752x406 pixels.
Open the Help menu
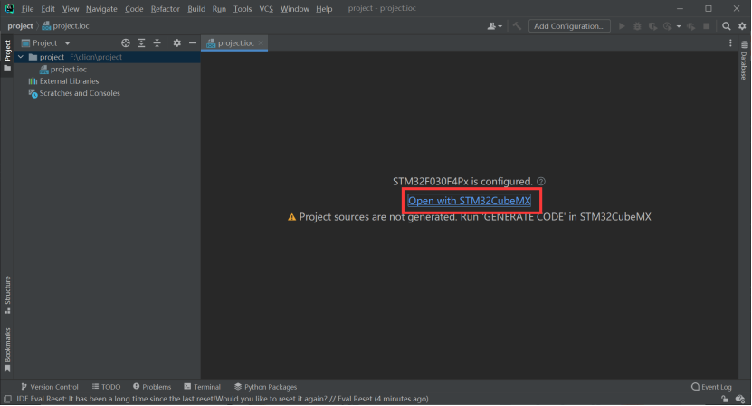point(324,9)
